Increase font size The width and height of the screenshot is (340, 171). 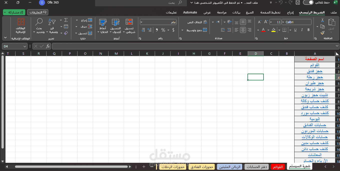click(266, 22)
